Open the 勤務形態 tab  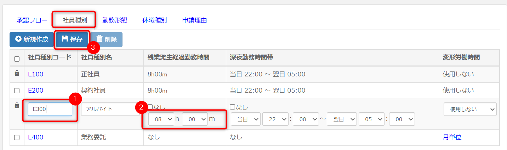[x=115, y=20]
